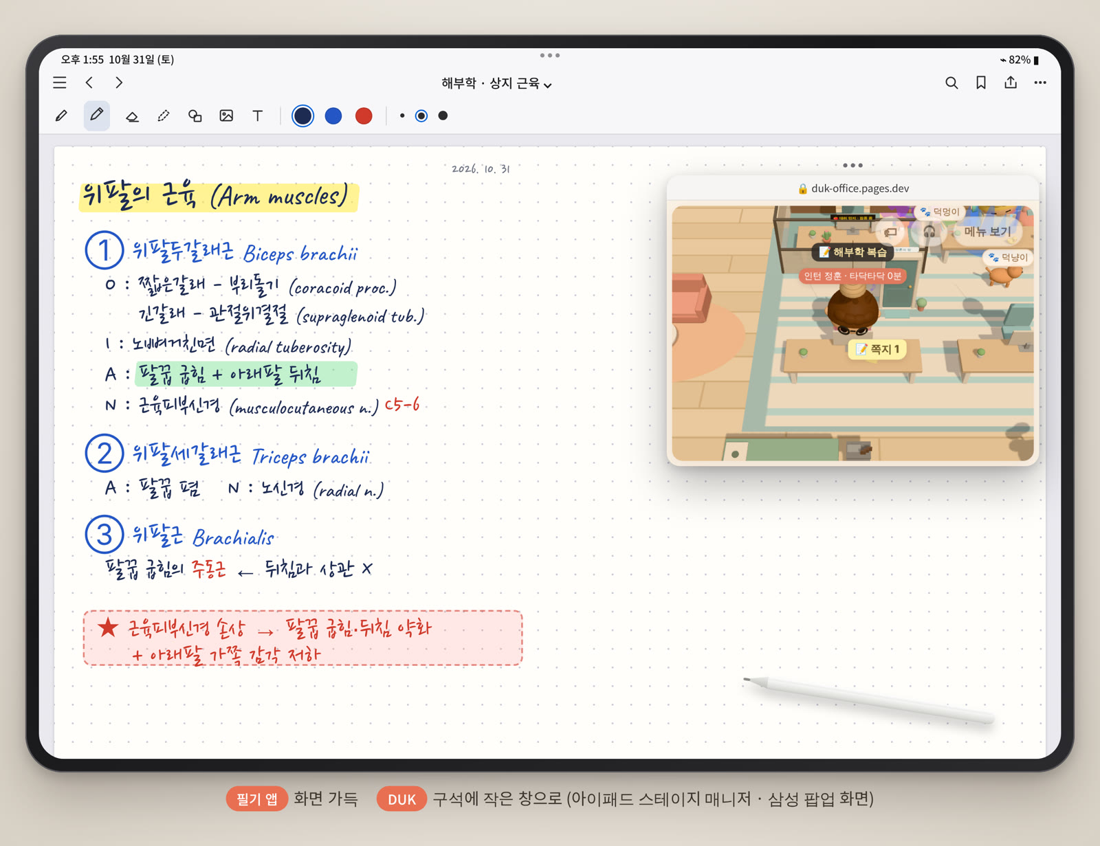Click the Brachialis heading text
Image resolution: width=1100 pixels, height=846 pixels.
[x=233, y=537]
